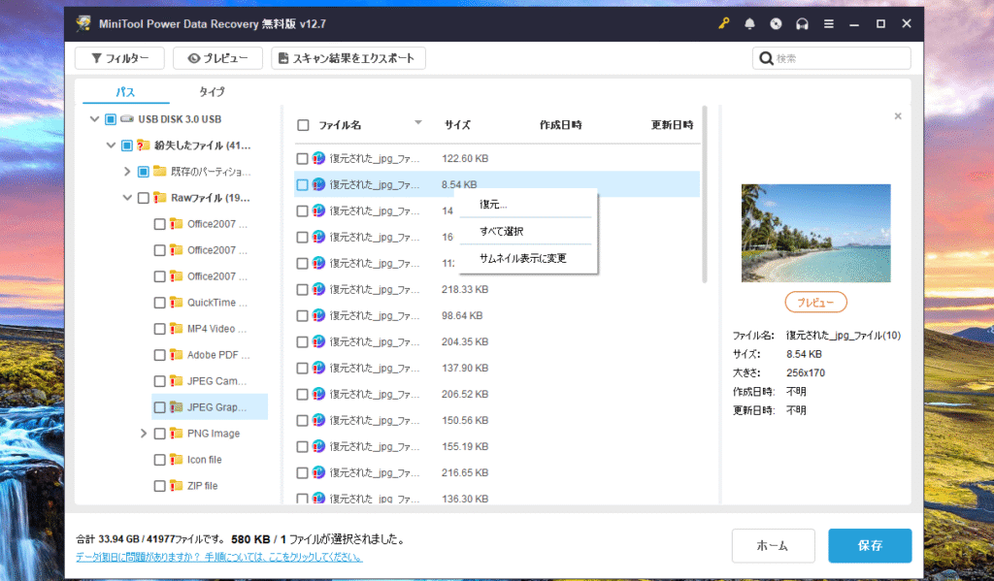Open the notification bell in the title bar
The height and width of the screenshot is (581, 994).
[749, 23]
